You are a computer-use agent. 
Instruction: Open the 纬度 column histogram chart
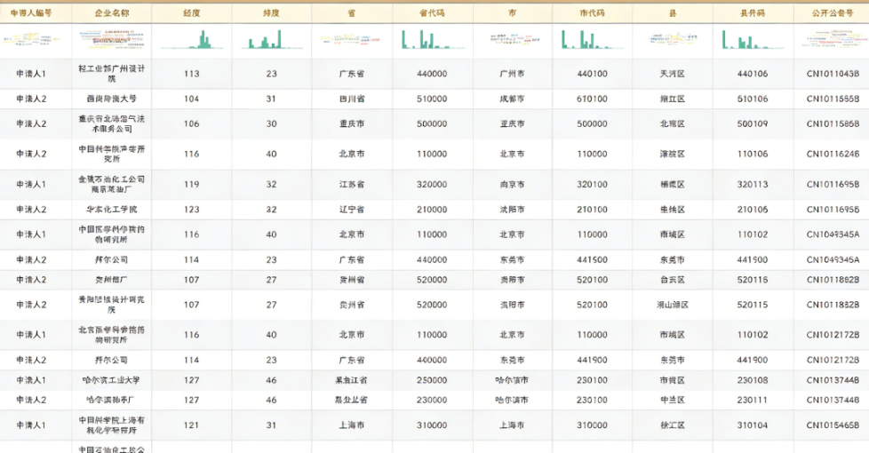pyautogui.click(x=271, y=39)
